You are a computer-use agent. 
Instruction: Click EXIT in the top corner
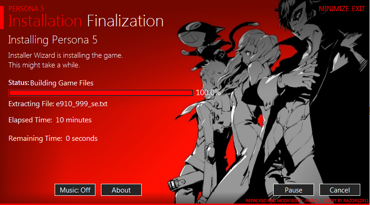[358, 9]
